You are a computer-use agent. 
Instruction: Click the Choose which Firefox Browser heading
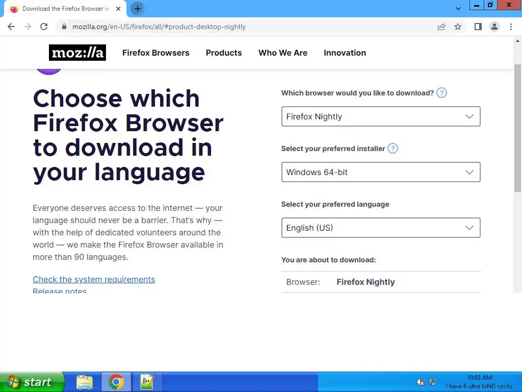coord(128,135)
